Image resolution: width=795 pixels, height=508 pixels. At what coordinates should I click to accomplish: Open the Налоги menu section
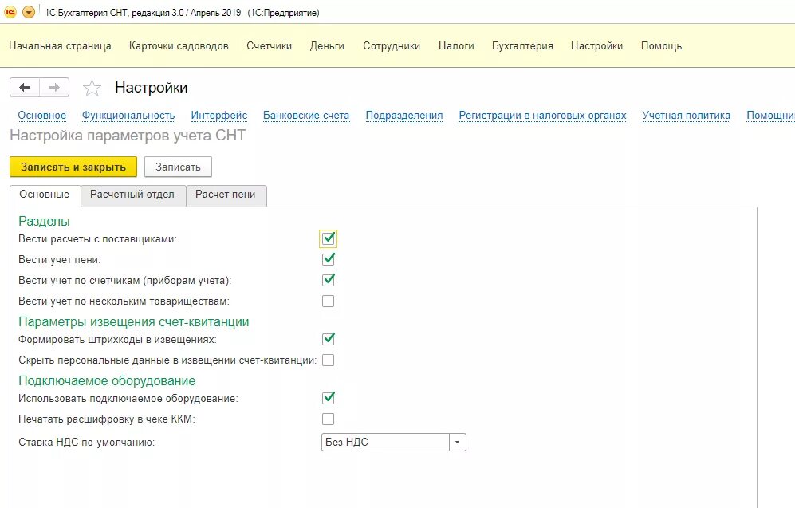coord(456,46)
